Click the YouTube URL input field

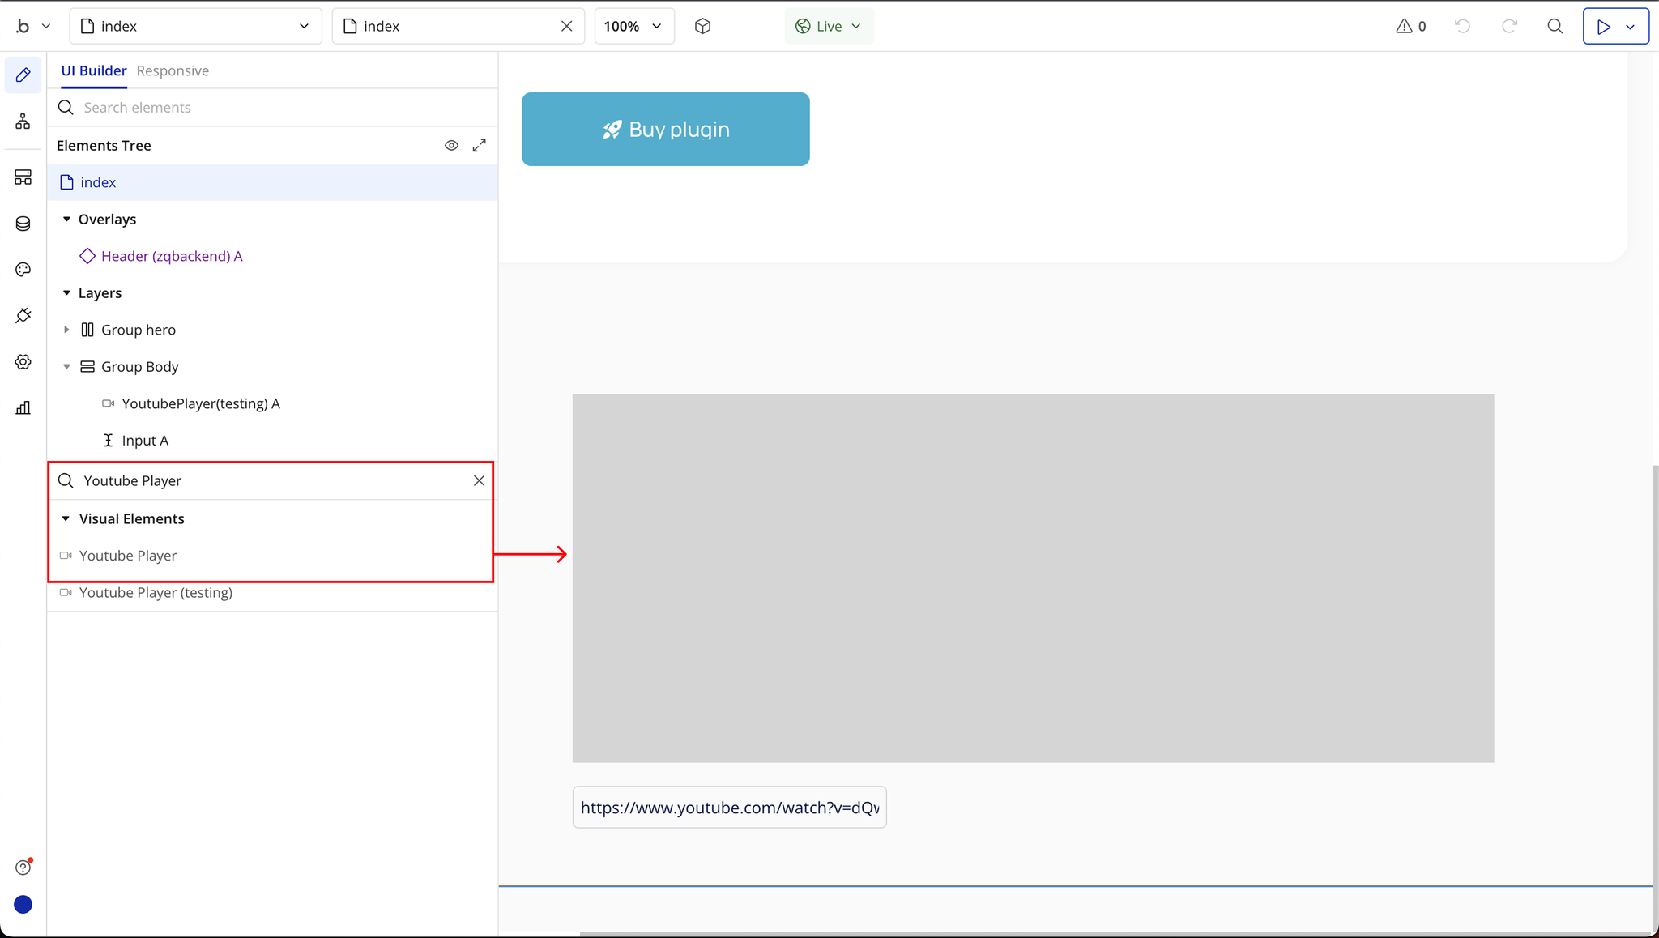tap(729, 808)
